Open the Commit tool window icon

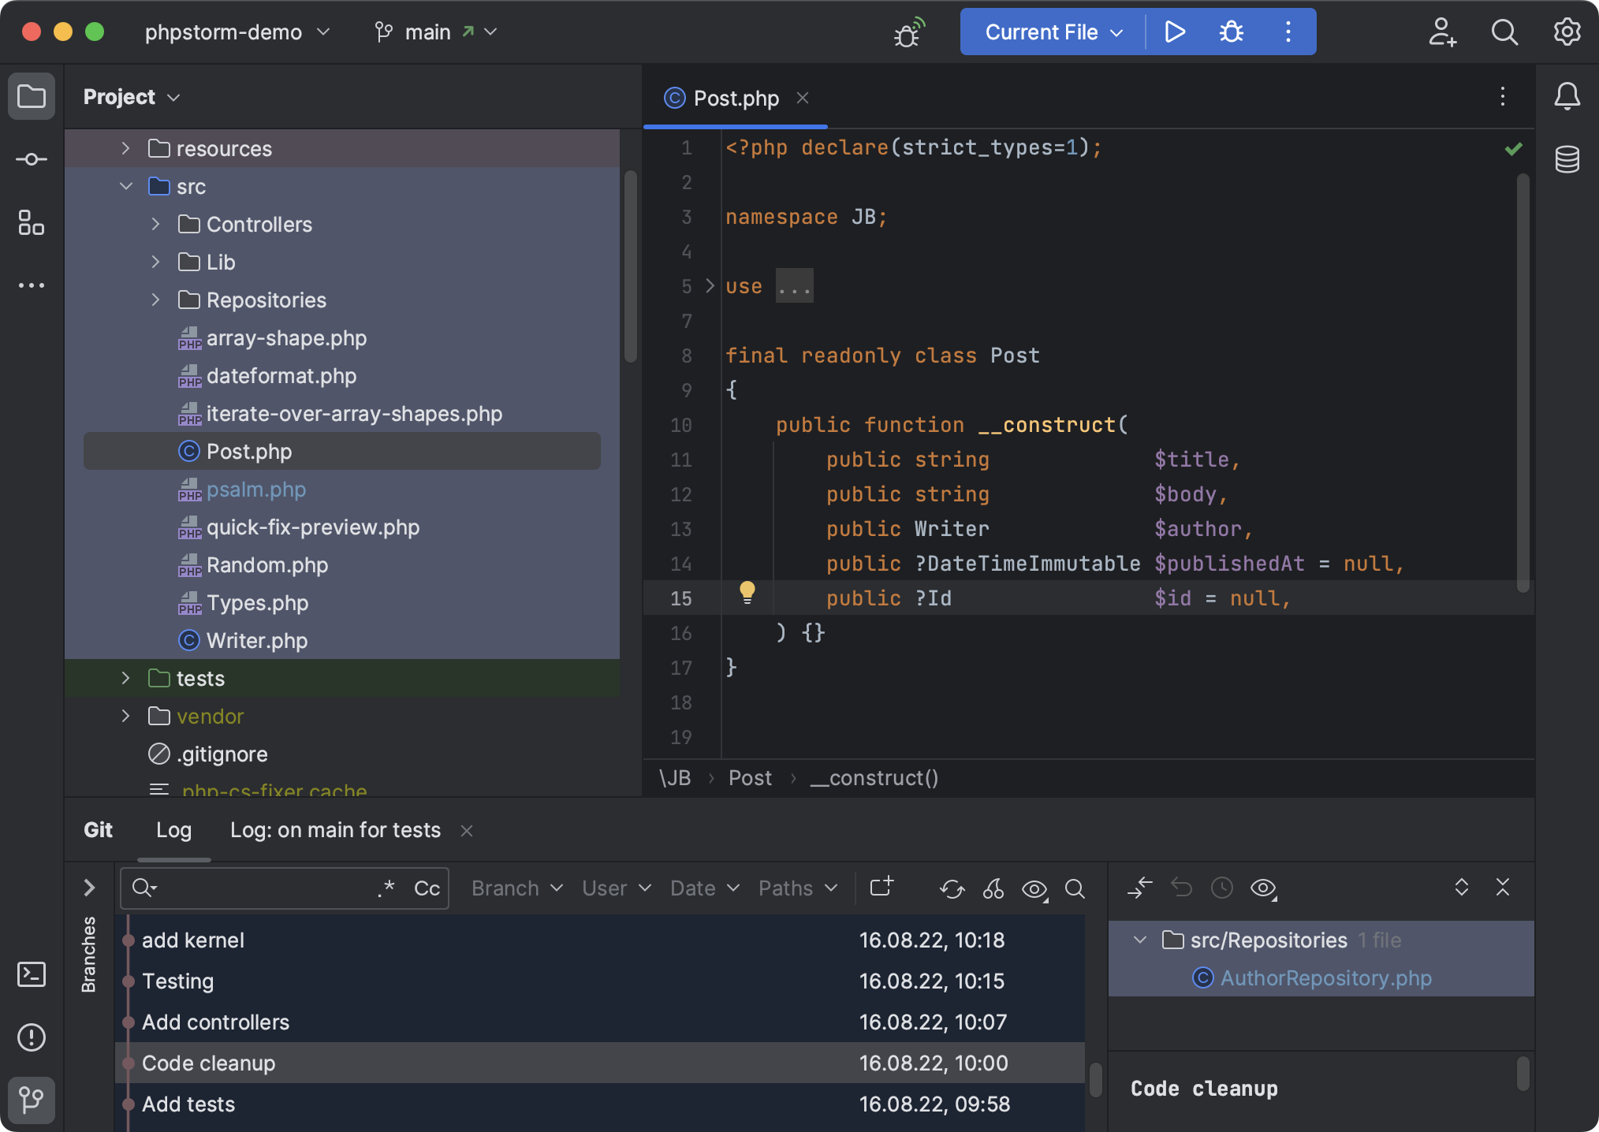tap(32, 159)
